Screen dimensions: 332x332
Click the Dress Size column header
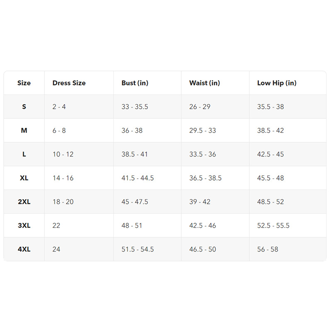coord(69,83)
